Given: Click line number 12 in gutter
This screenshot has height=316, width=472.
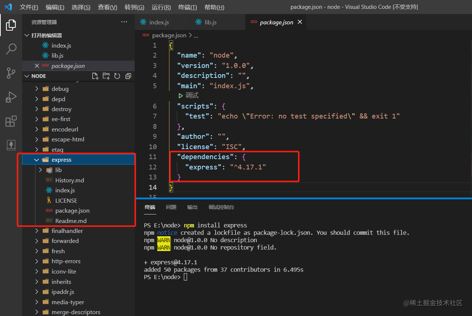Looking at the screenshot, I should point(153,167).
